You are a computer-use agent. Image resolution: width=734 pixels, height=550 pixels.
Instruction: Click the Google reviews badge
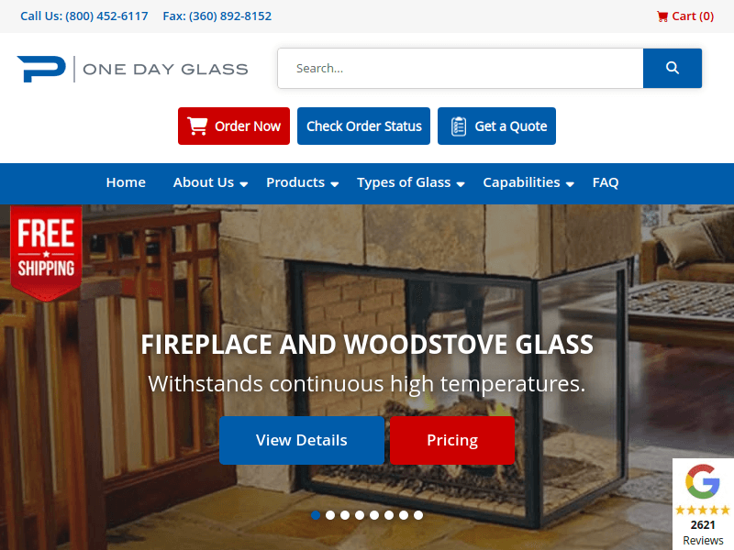pos(703,504)
